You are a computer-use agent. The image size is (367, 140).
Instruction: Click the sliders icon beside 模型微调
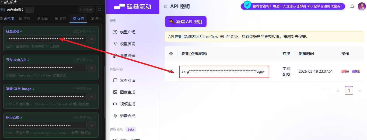click(115, 44)
